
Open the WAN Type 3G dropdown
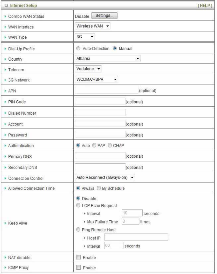pos(85,37)
